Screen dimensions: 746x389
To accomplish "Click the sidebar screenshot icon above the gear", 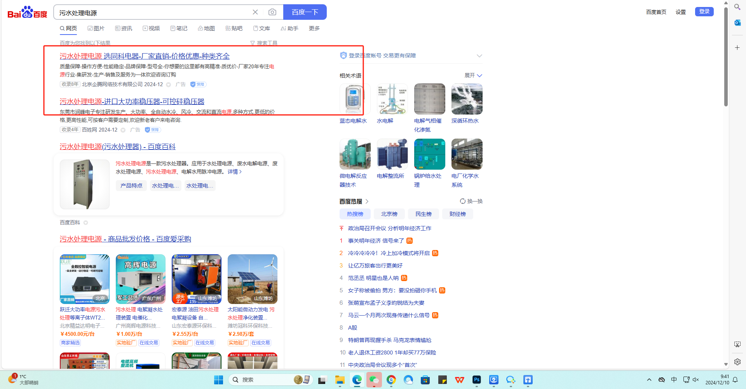I will pos(737,344).
